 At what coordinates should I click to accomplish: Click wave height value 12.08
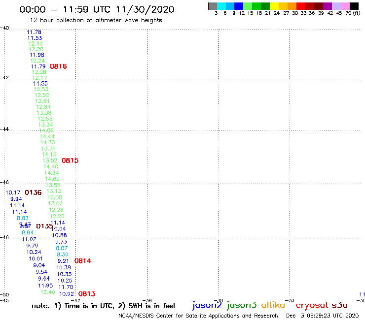(55, 197)
